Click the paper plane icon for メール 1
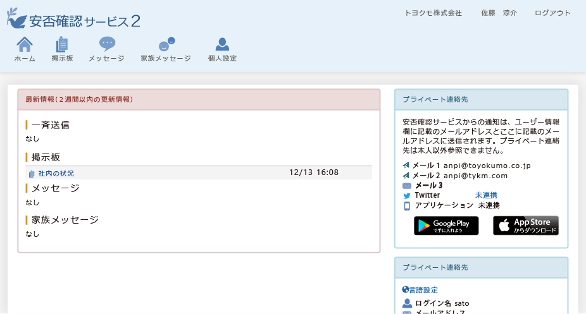586x314 pixels. [406, 165]
